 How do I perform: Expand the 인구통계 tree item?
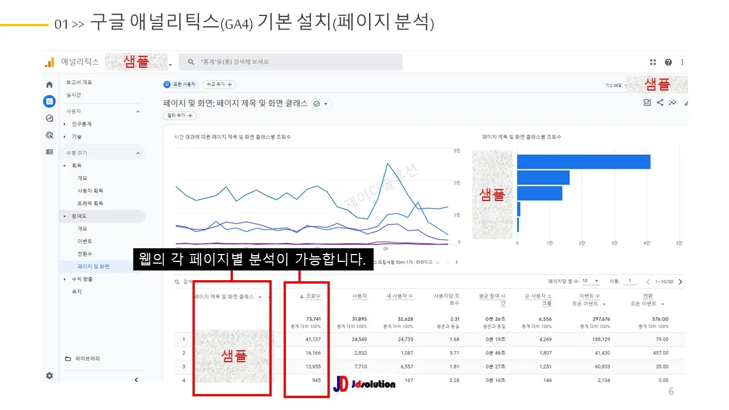click(65, 124)
